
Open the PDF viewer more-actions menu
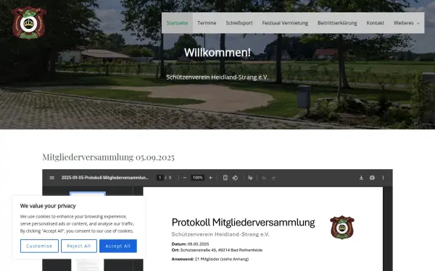tap(383, 178)
